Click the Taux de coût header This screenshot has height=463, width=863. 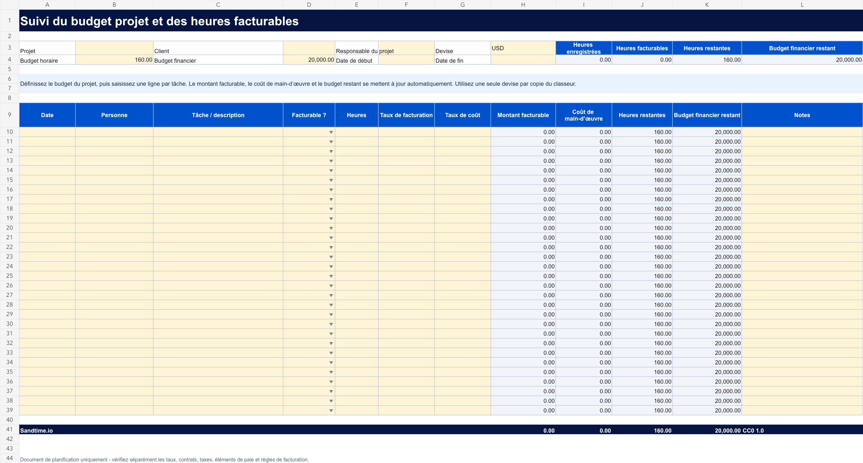pos(462,115)
